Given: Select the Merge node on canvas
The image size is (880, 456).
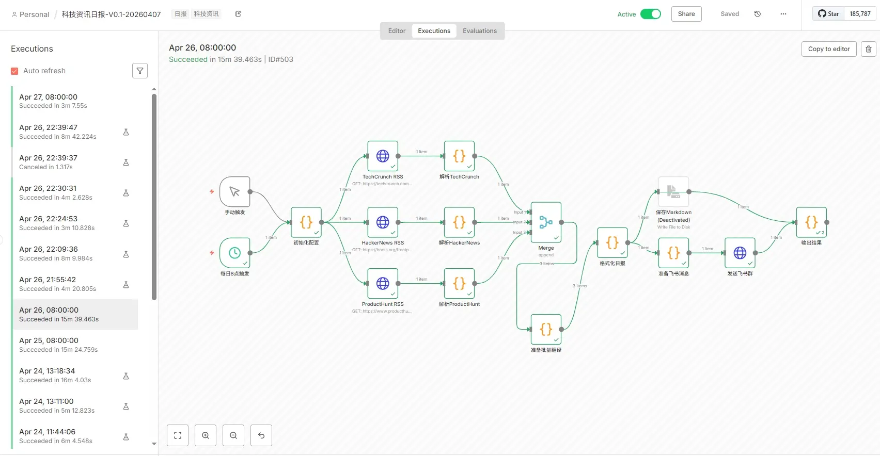Looking at the screenshot, I should 546,222.
